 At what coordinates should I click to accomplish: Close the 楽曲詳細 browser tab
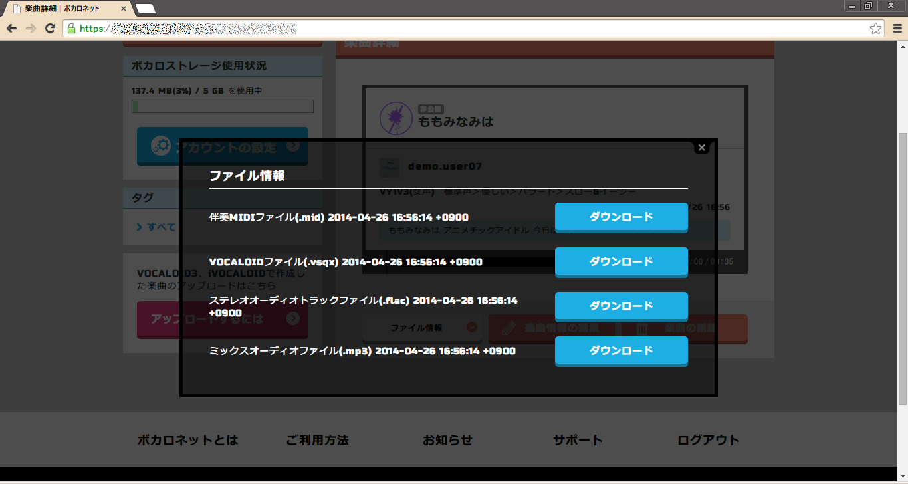(x=124, y=9)
